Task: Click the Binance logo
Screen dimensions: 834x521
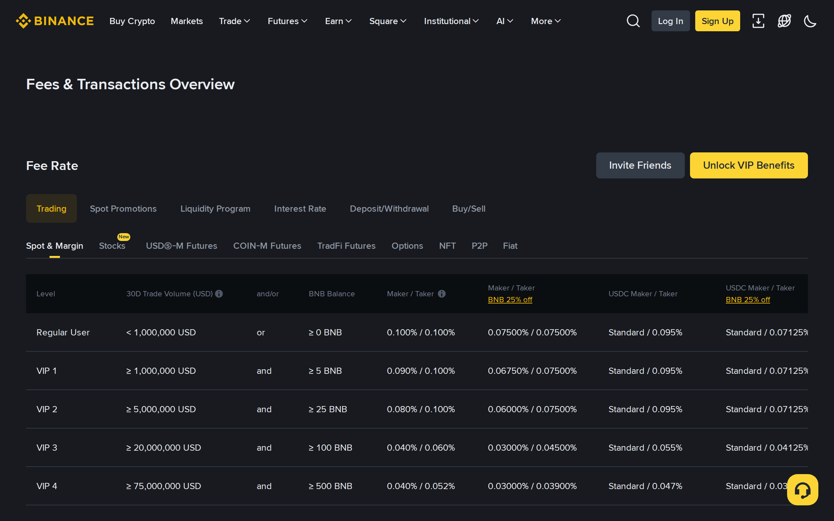Action: 55,21
